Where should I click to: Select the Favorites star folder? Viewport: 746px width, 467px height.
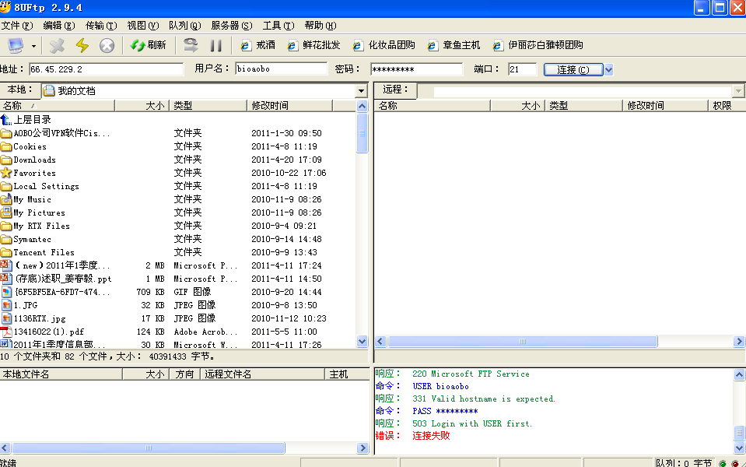click(x=29, y=173)
